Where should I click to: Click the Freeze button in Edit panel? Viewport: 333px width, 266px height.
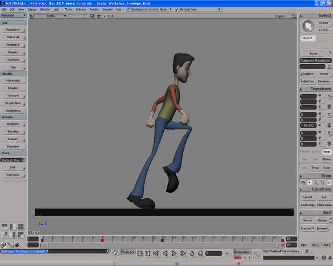click(x=307, y=220)
